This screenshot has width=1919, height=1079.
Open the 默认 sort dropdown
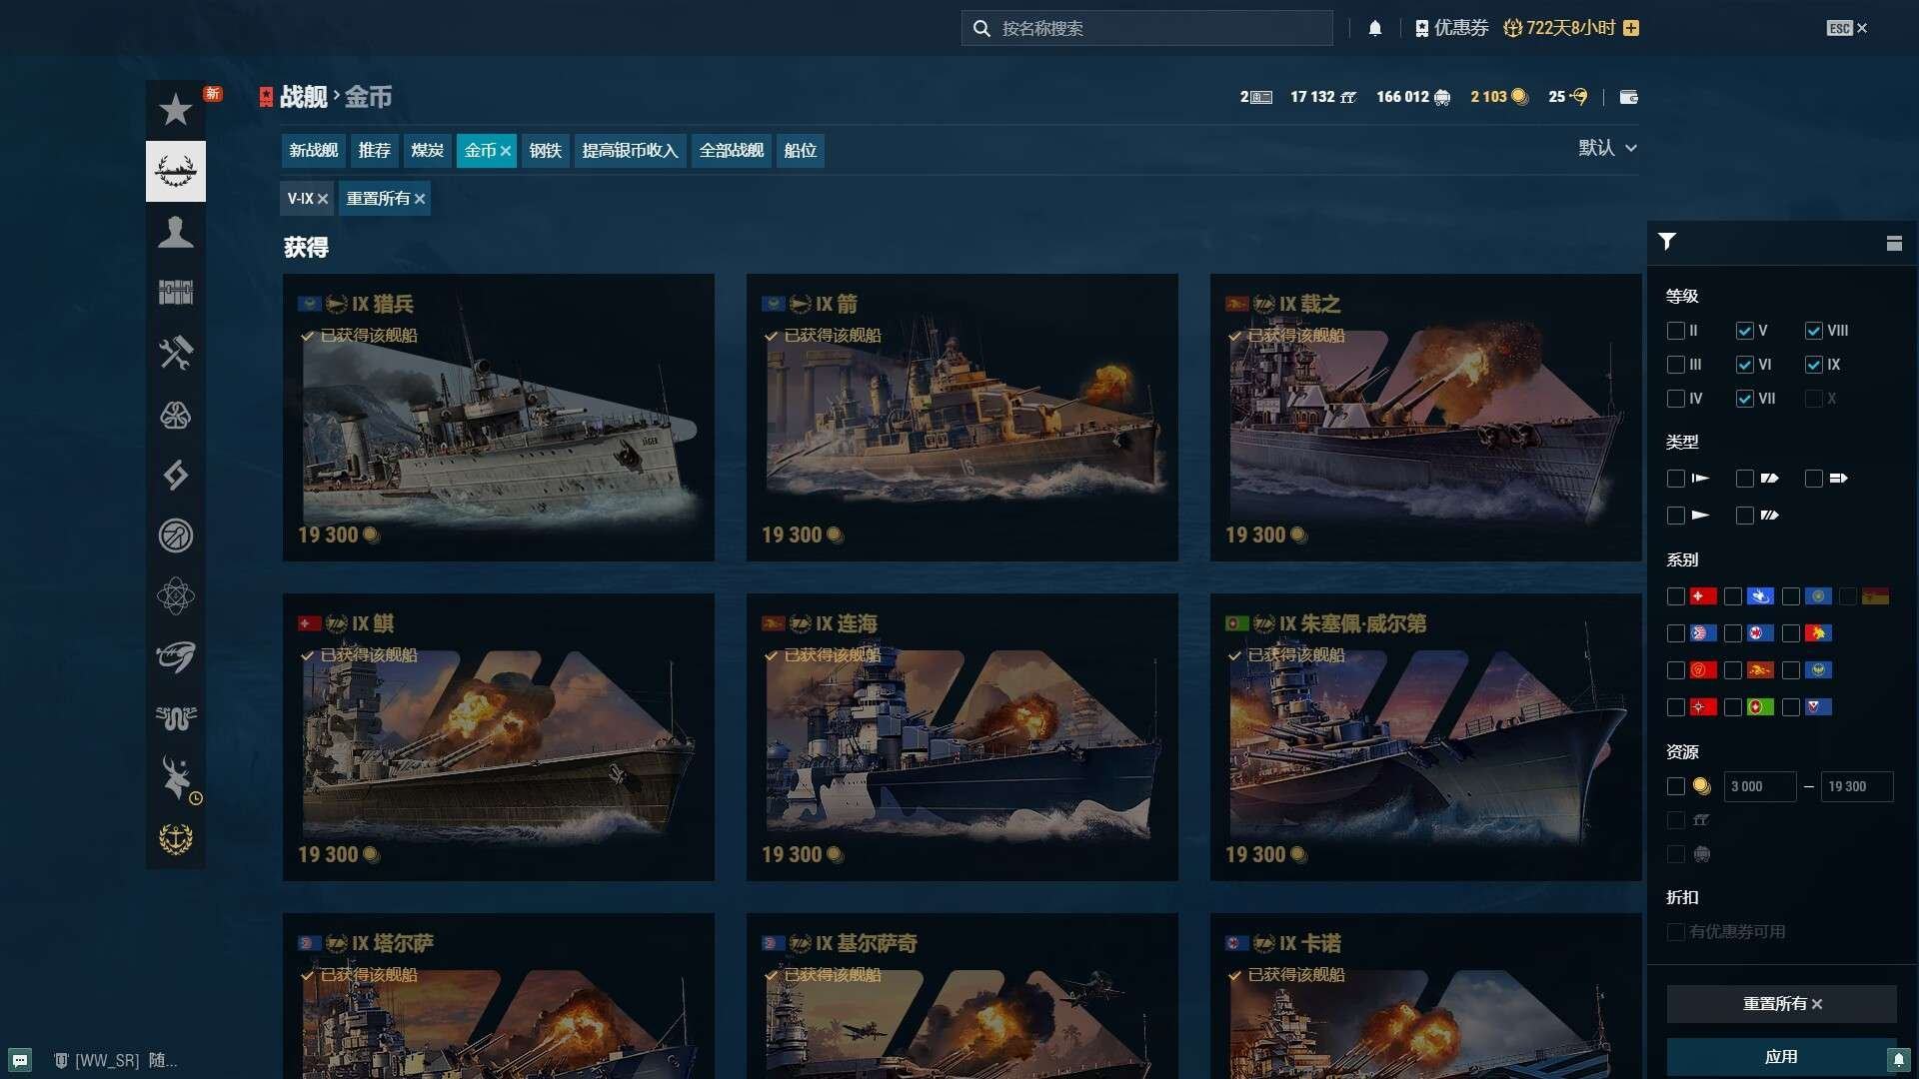click(1606, 148)
